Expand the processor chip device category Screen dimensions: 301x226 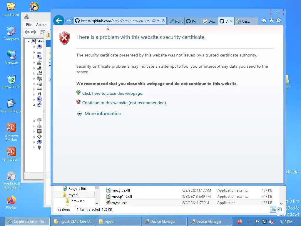click(34, 132)
